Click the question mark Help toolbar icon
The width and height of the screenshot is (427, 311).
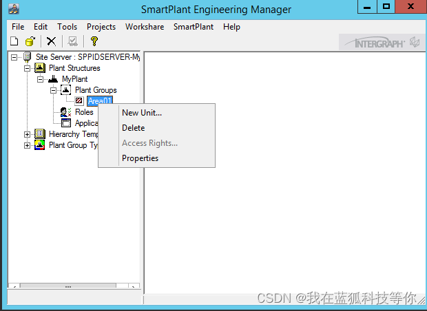(x=94, y=41)
